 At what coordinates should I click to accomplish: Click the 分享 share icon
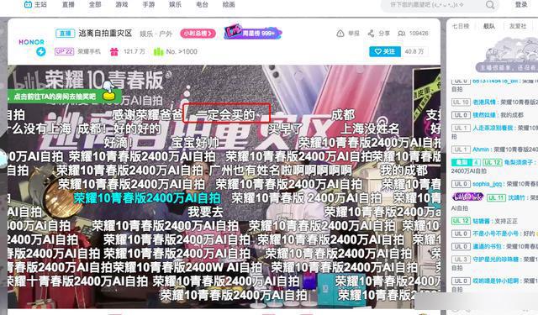[x=371, y=34]
